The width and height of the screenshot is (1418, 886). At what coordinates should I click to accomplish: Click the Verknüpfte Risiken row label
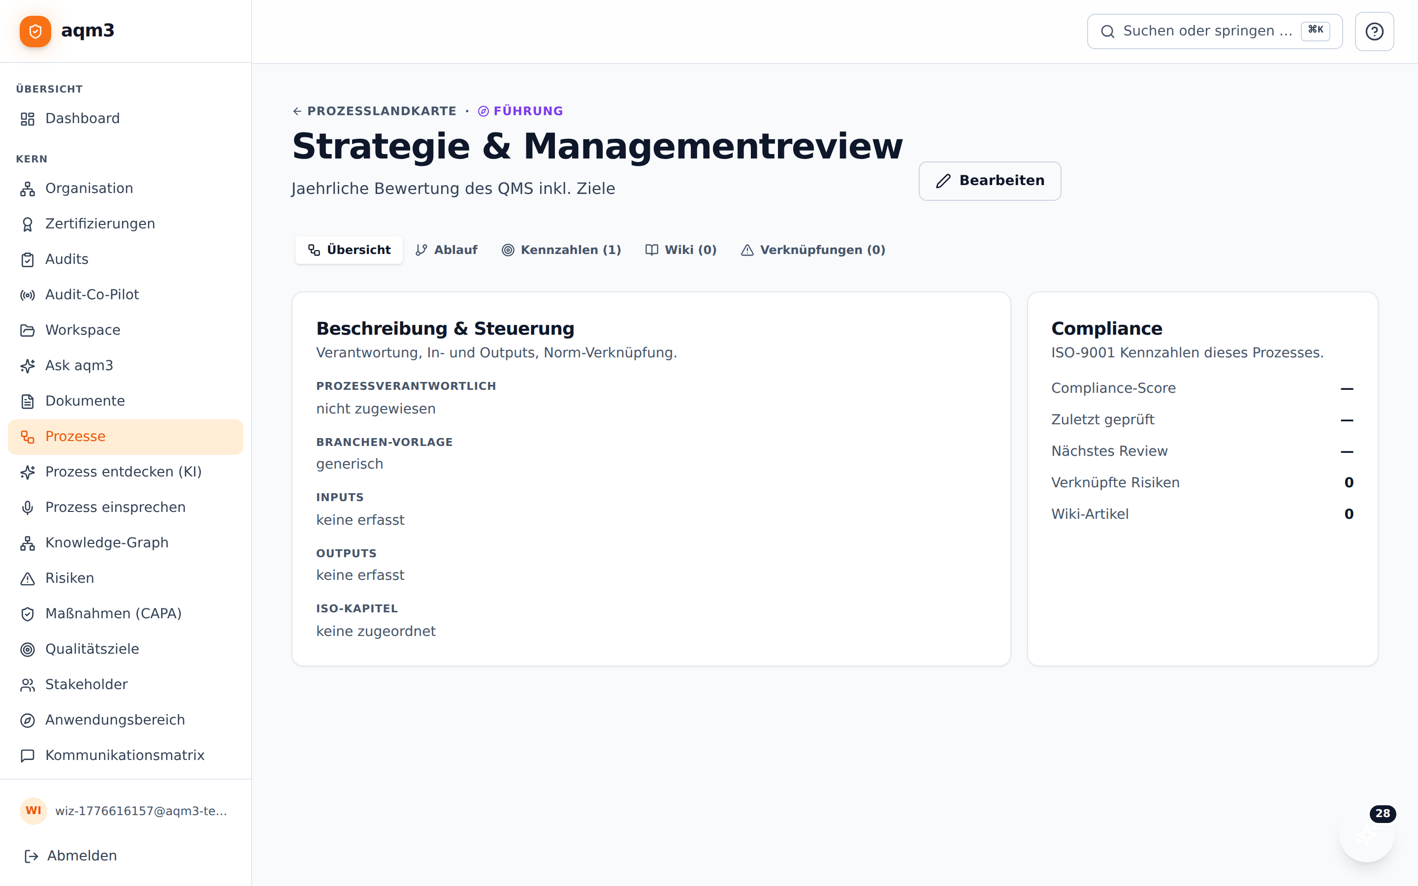[x=1115, y=483]
